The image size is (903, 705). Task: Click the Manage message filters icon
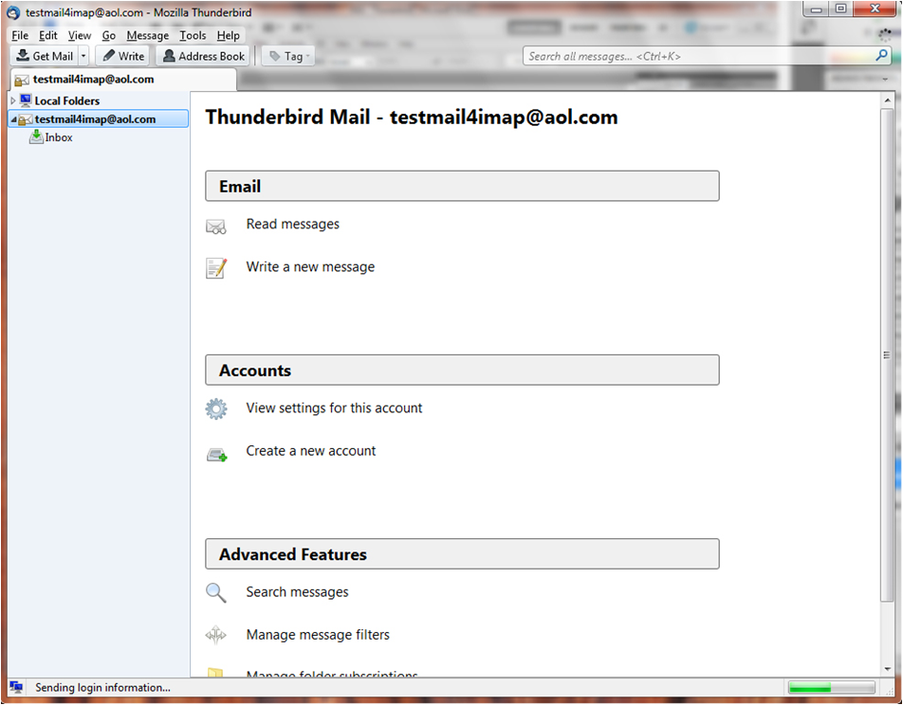pyautogui.click(x=216, y=636)
